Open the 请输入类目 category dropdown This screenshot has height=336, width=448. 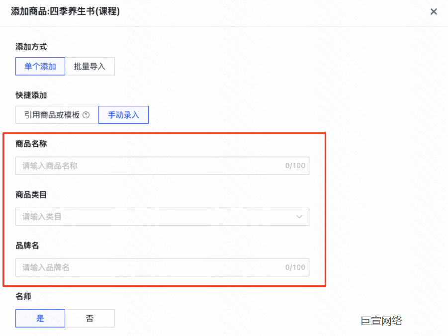[x=154, y=217]
